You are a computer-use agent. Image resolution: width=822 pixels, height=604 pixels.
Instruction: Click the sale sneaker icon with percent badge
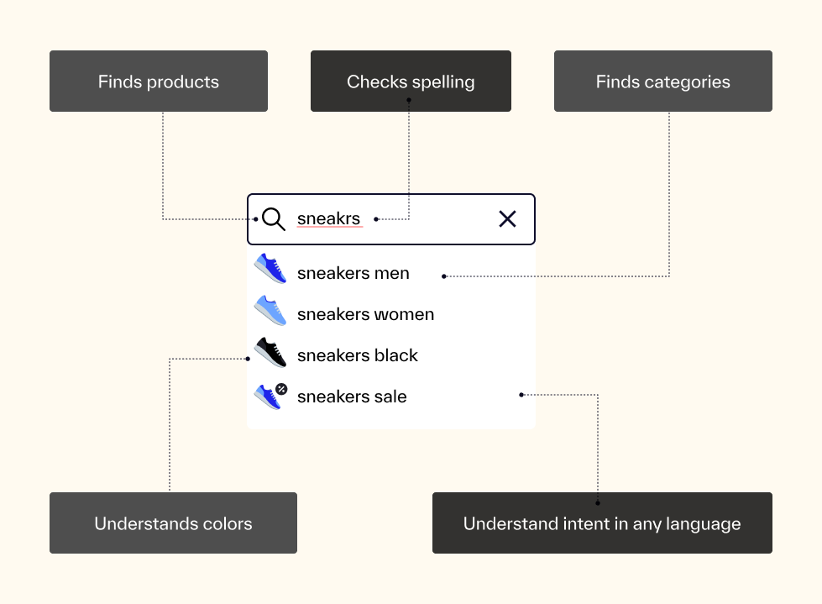pyautogui.click(x=269, y=396)
